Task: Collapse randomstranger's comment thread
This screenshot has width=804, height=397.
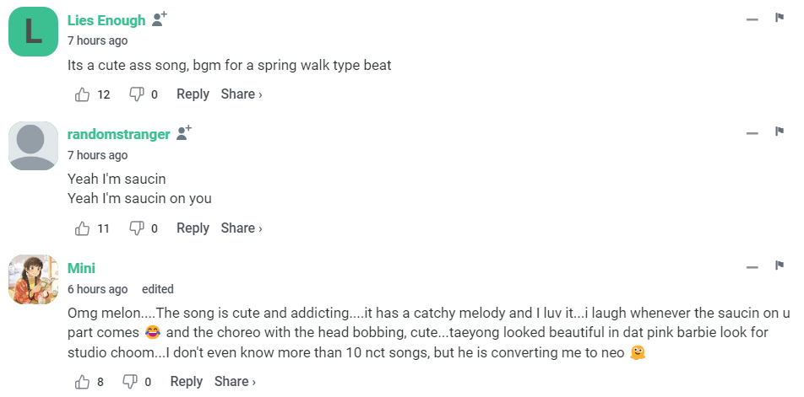Action: coord(752,133)
